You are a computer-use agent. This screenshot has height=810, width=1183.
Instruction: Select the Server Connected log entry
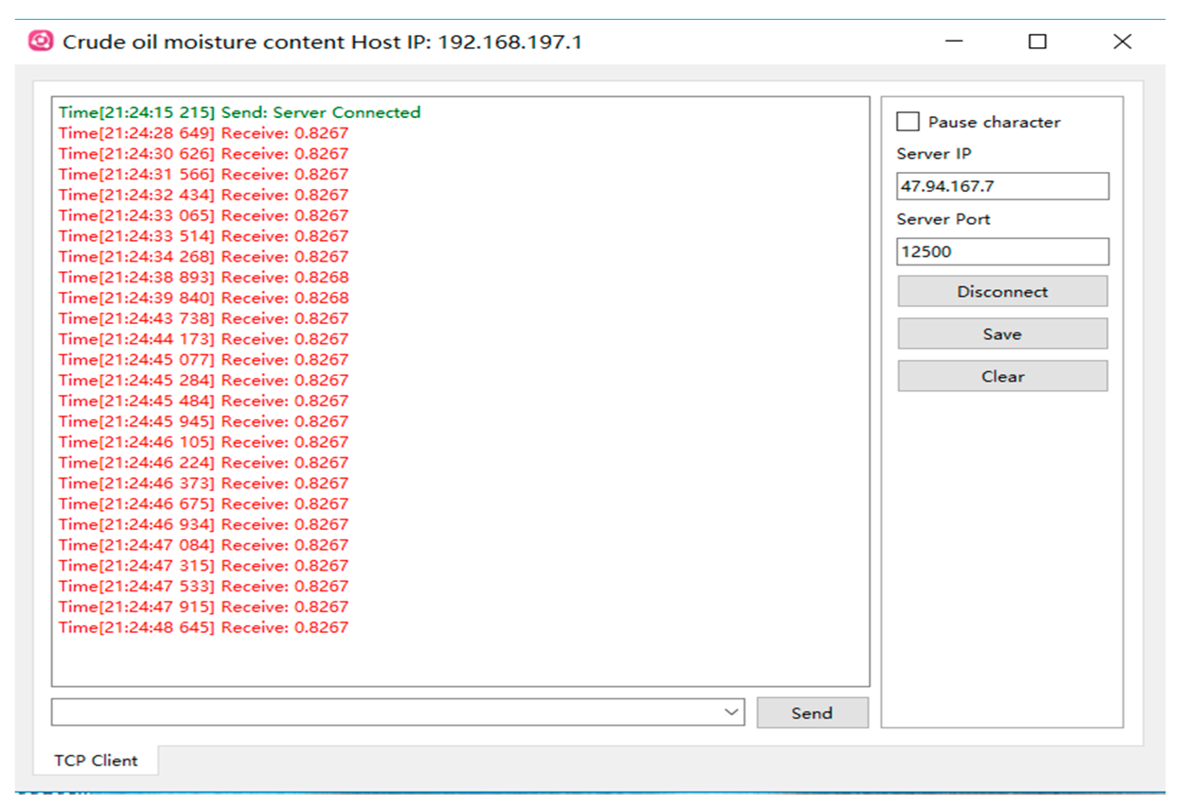point(239,112)
